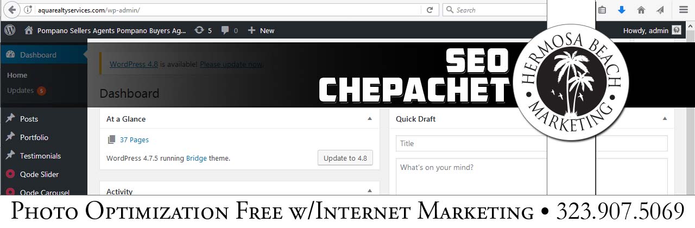The height and width of the screenshot is (228, 695).
Task: Click New in the admin bar
Action: pos(267,30)
